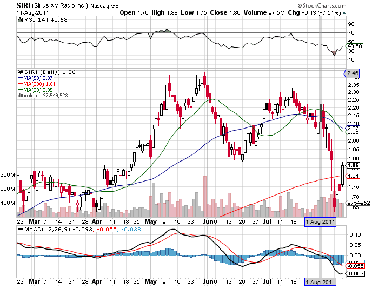Click the 9754952 volume tag on right axis

point(358,203)
